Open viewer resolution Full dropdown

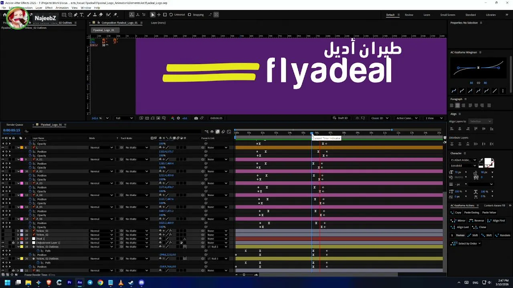pyautogui.click(x=124, y=118)
